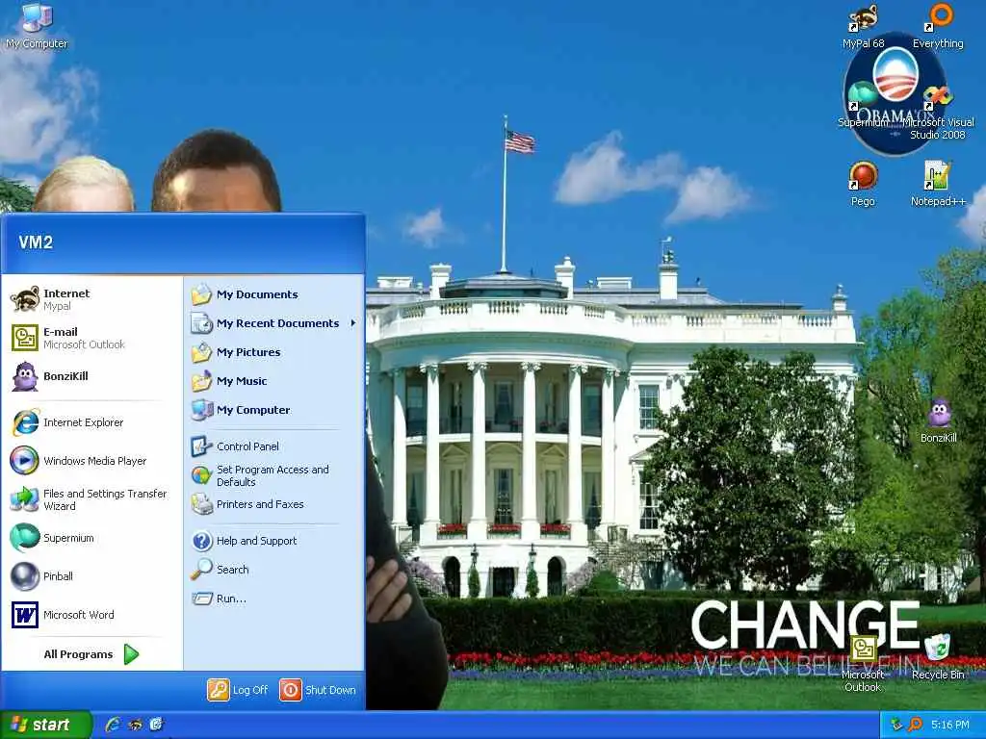The height and width of the screenshot is (739, 986).
Task: Open My Music folder
Action: point(273,381)
